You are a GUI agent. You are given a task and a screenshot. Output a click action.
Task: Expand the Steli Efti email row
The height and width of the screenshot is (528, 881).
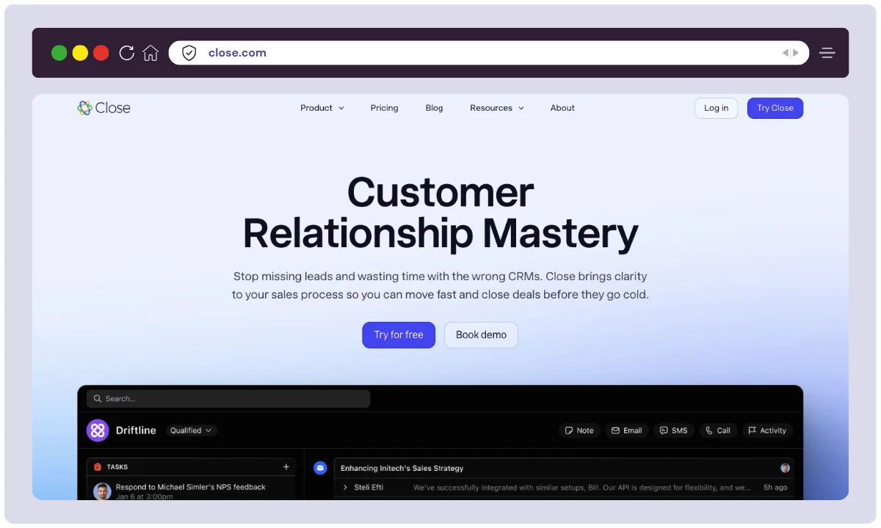[346, 488]
